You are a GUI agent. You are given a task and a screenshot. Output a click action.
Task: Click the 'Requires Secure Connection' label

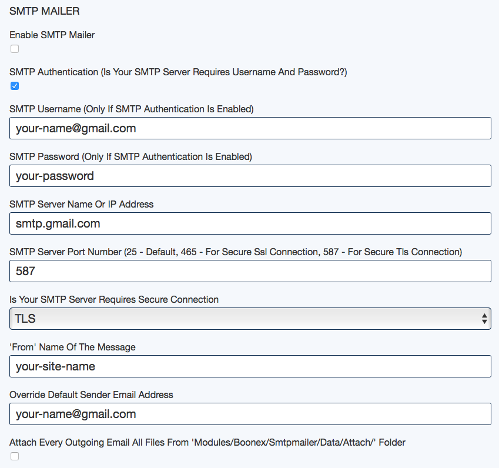114,300
